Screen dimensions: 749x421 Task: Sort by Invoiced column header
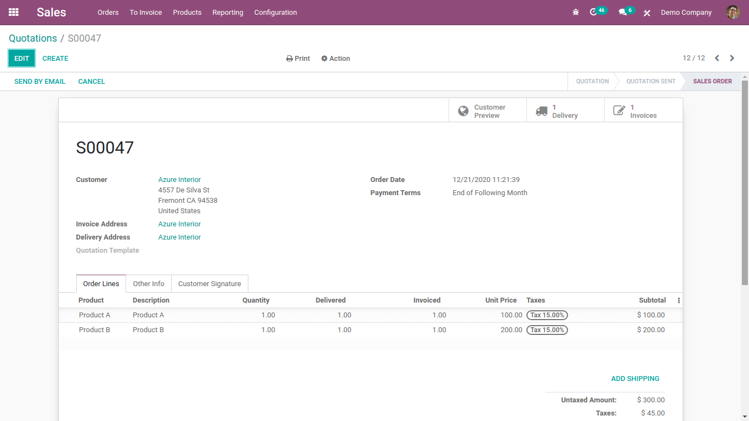[427, 300]
